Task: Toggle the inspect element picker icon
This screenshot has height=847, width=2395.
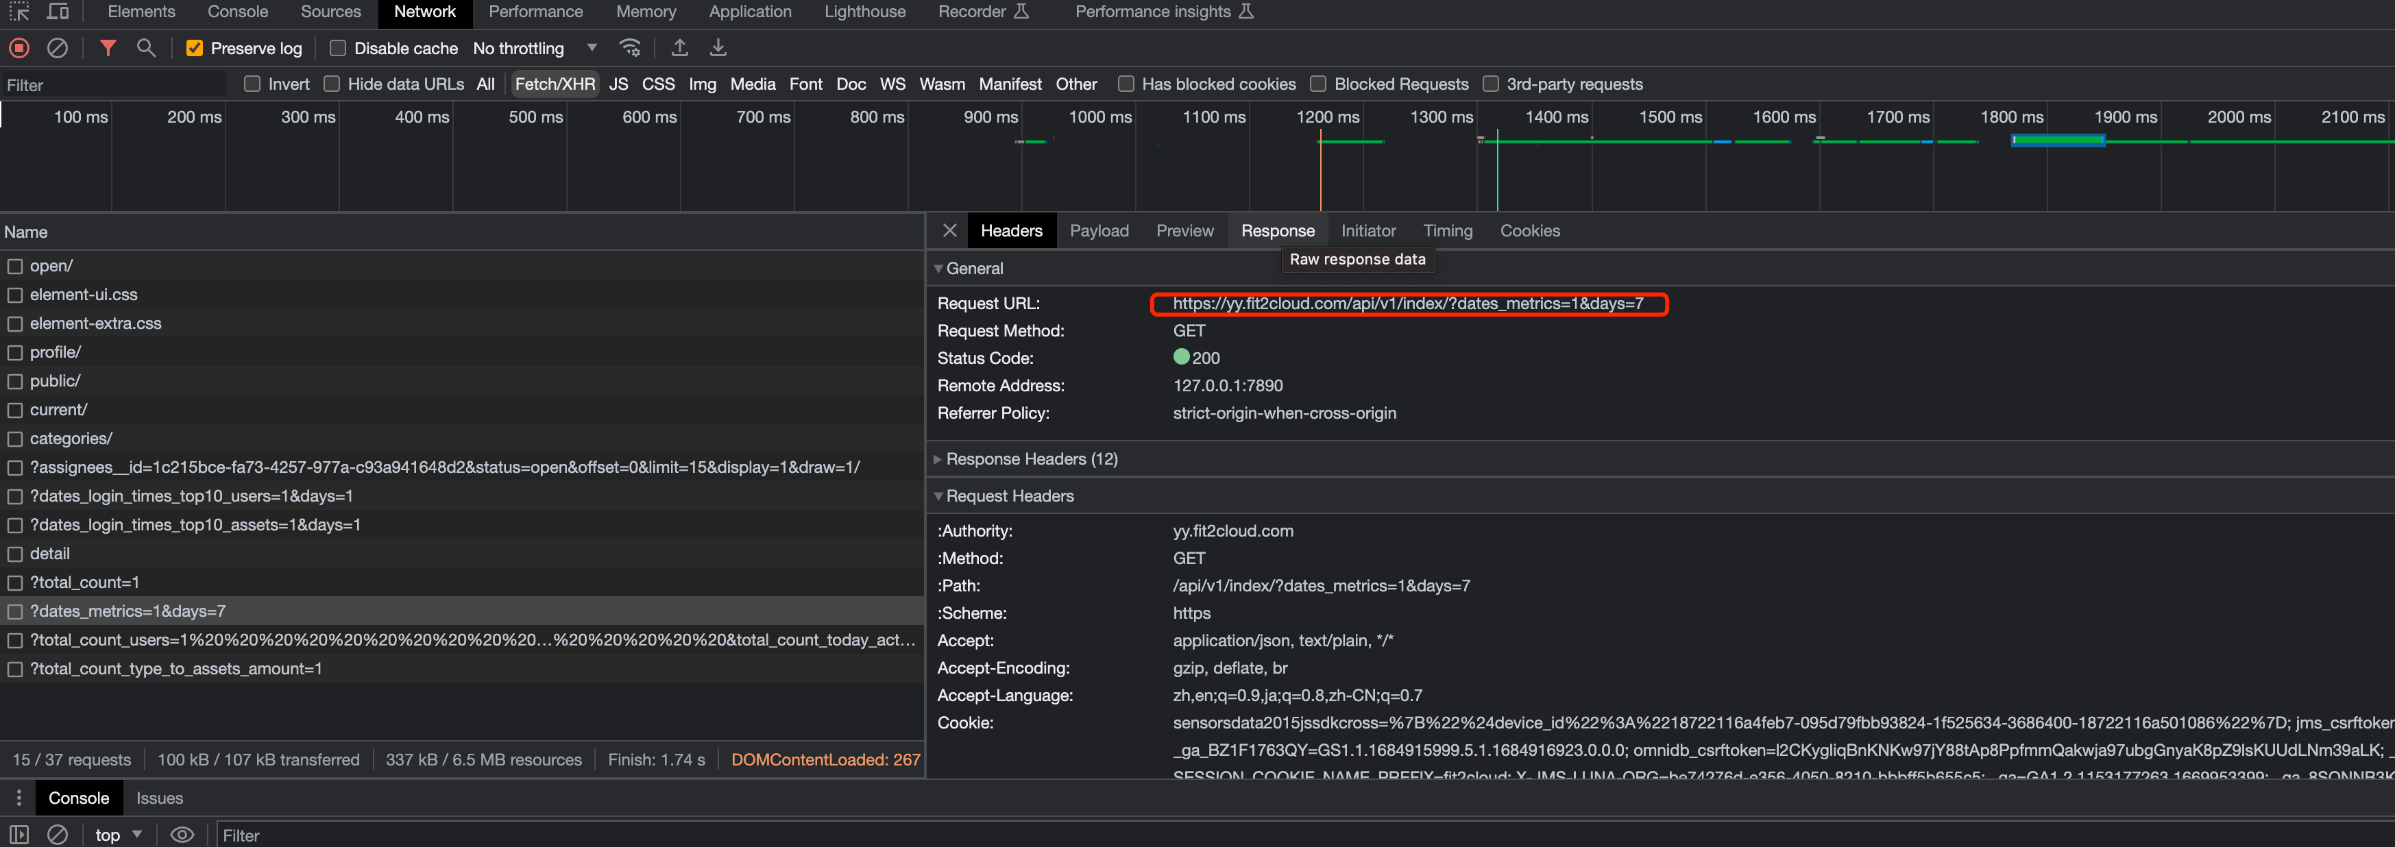Action: coord(19,12)
